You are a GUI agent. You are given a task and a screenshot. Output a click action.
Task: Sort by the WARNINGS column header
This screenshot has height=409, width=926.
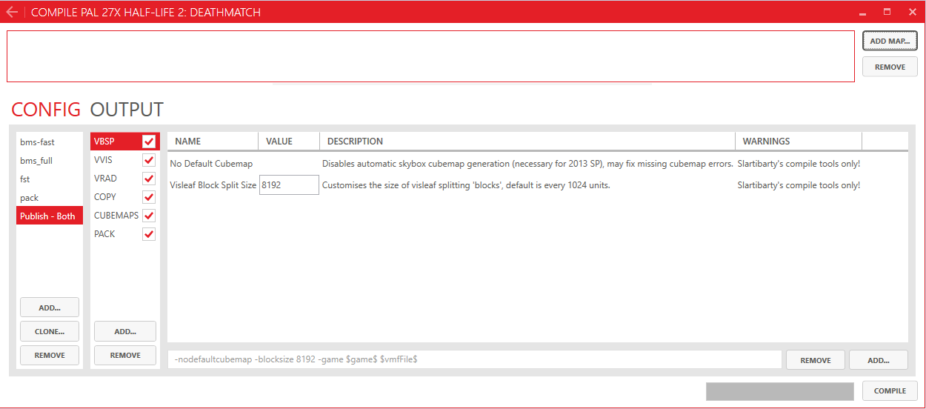tap(799, 141)
